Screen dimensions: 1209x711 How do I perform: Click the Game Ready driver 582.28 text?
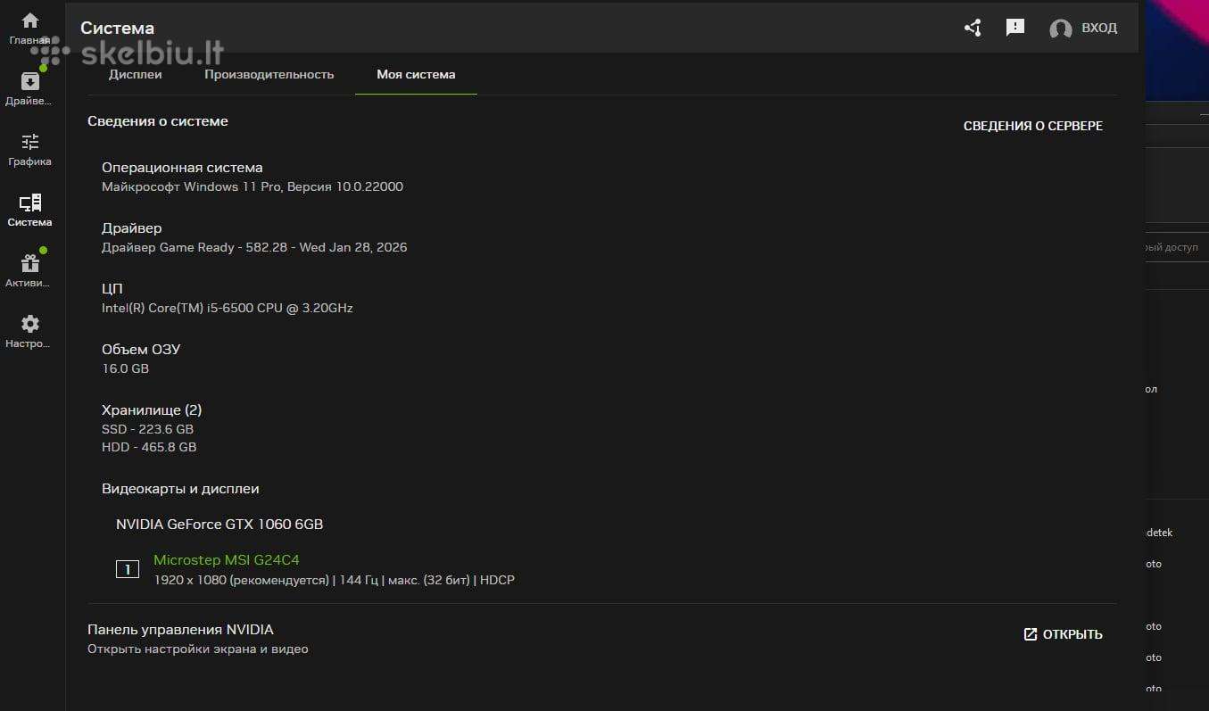(x=254, y=247)
